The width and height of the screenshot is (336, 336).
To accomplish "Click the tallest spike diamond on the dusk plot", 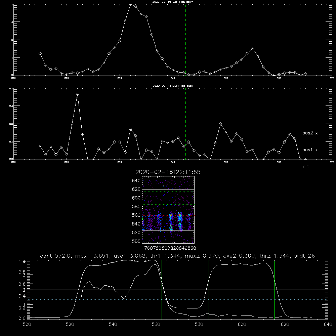I will coord(77,94).
